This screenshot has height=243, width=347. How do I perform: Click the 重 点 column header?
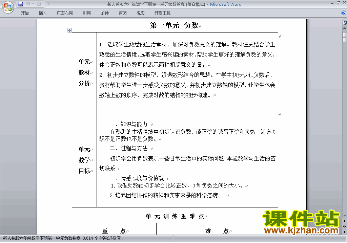114,231
